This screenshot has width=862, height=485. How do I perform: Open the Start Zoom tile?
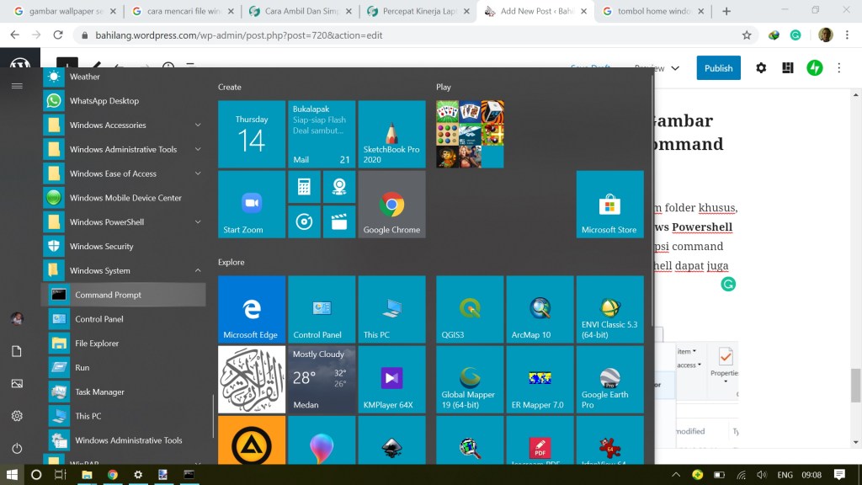click(x=251, y=205)
